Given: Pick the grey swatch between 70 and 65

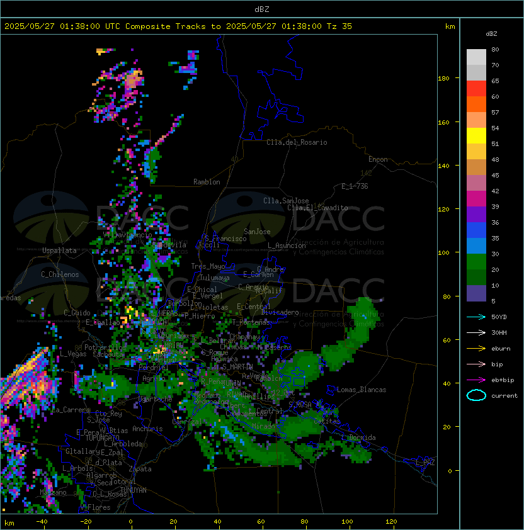Looking at the screenshot, I should (x=476, y=72).
